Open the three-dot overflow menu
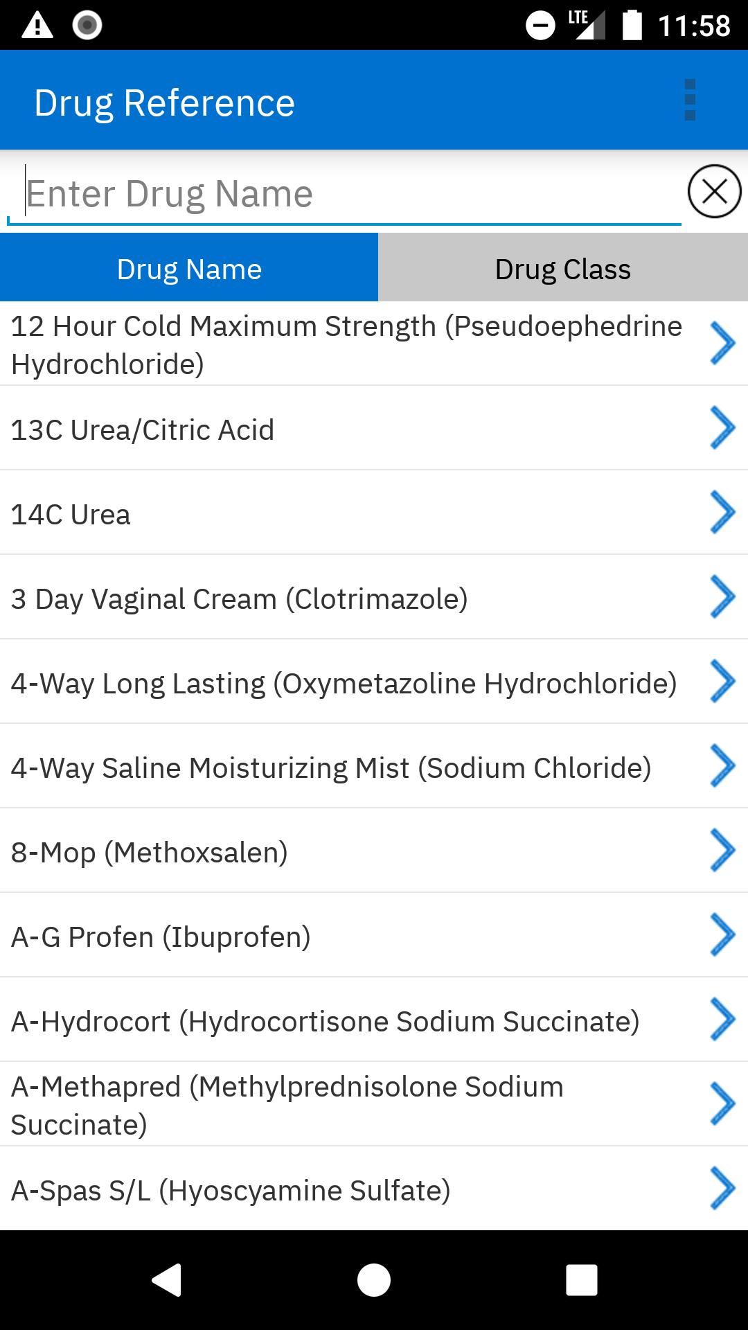The width and height of the screenshot is (748, 1330). [689, 100]
